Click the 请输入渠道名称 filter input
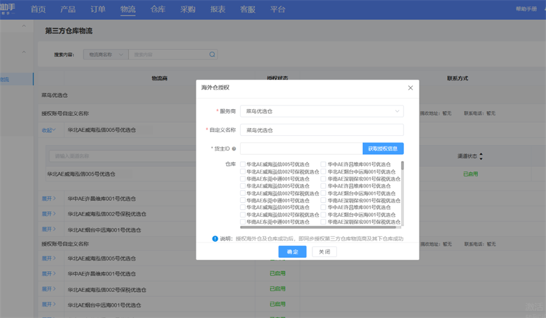 pyautogui.click(x=123, y=156)
